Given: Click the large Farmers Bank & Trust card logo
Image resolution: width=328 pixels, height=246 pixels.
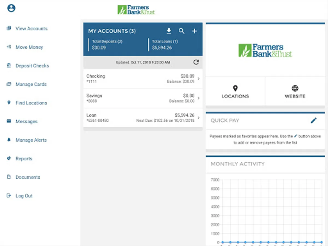Looking at the screenshot, I should tap(265, 51).
